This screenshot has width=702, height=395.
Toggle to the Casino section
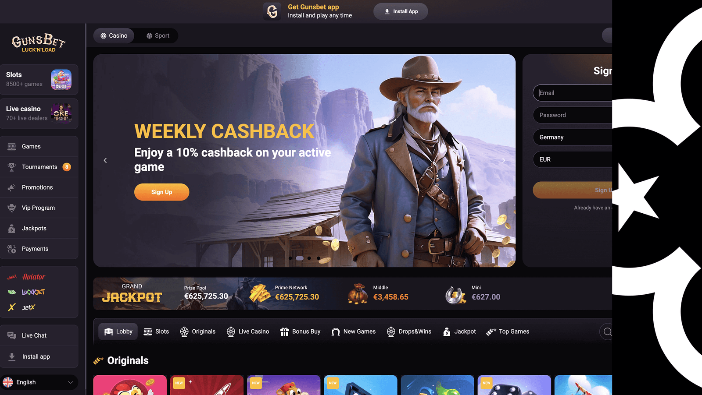[x=114, y=36]
